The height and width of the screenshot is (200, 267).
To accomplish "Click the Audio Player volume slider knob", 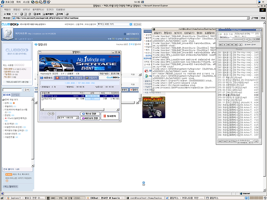I will tap(244, 39).
